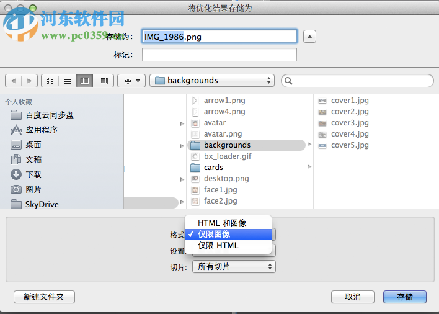Click the cover5.jpg thumbnail icon
This screenshot has width=439, height=314.
point(322,146)
